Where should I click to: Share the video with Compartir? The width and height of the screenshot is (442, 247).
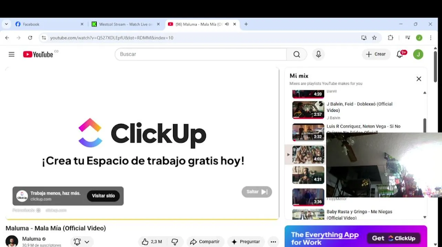pos(205,242)
